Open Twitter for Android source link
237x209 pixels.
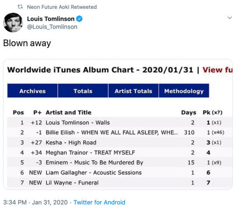pyautogui.click(x=99, y=202)
